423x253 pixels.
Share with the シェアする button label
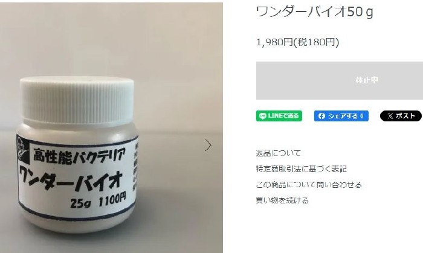pyautogui.click(x=343, y=116)
